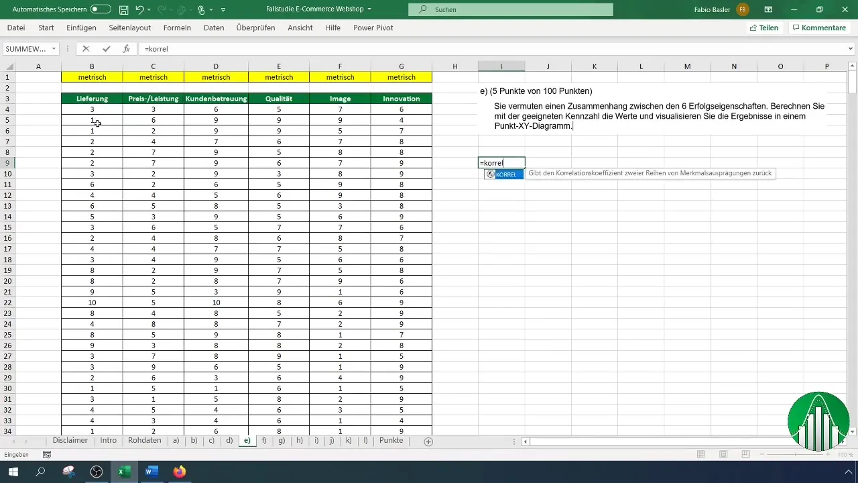The width and height of the screenshot is (858, 483).
Task: Click the Teilen share button
Action: coord(764,28)
